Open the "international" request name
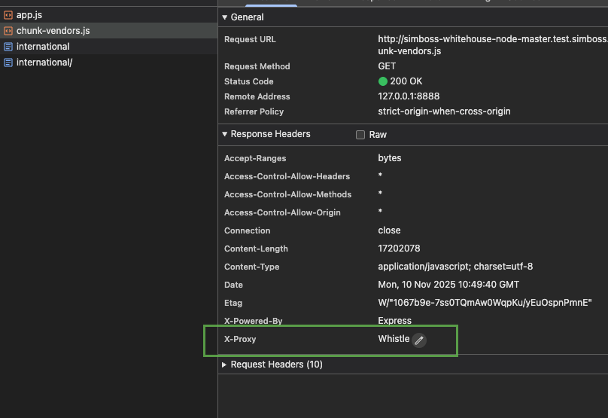This screenshot has height=418, width=608. coord(43,47)
